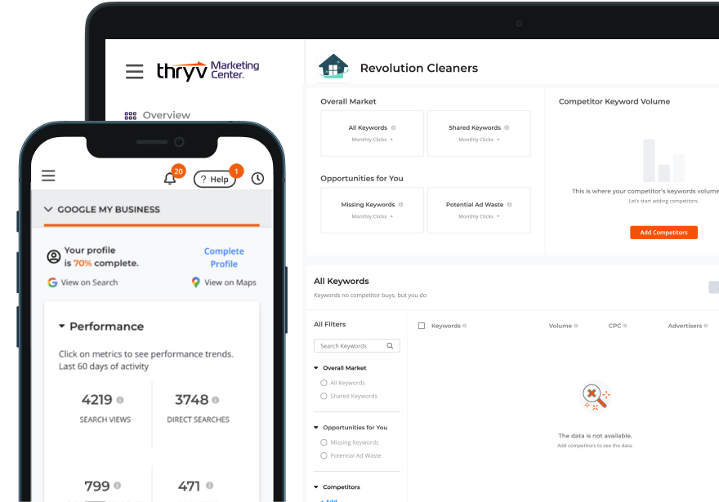Click the Complete Profile link
The image size is (719, 502).
[x=224, y=257]
